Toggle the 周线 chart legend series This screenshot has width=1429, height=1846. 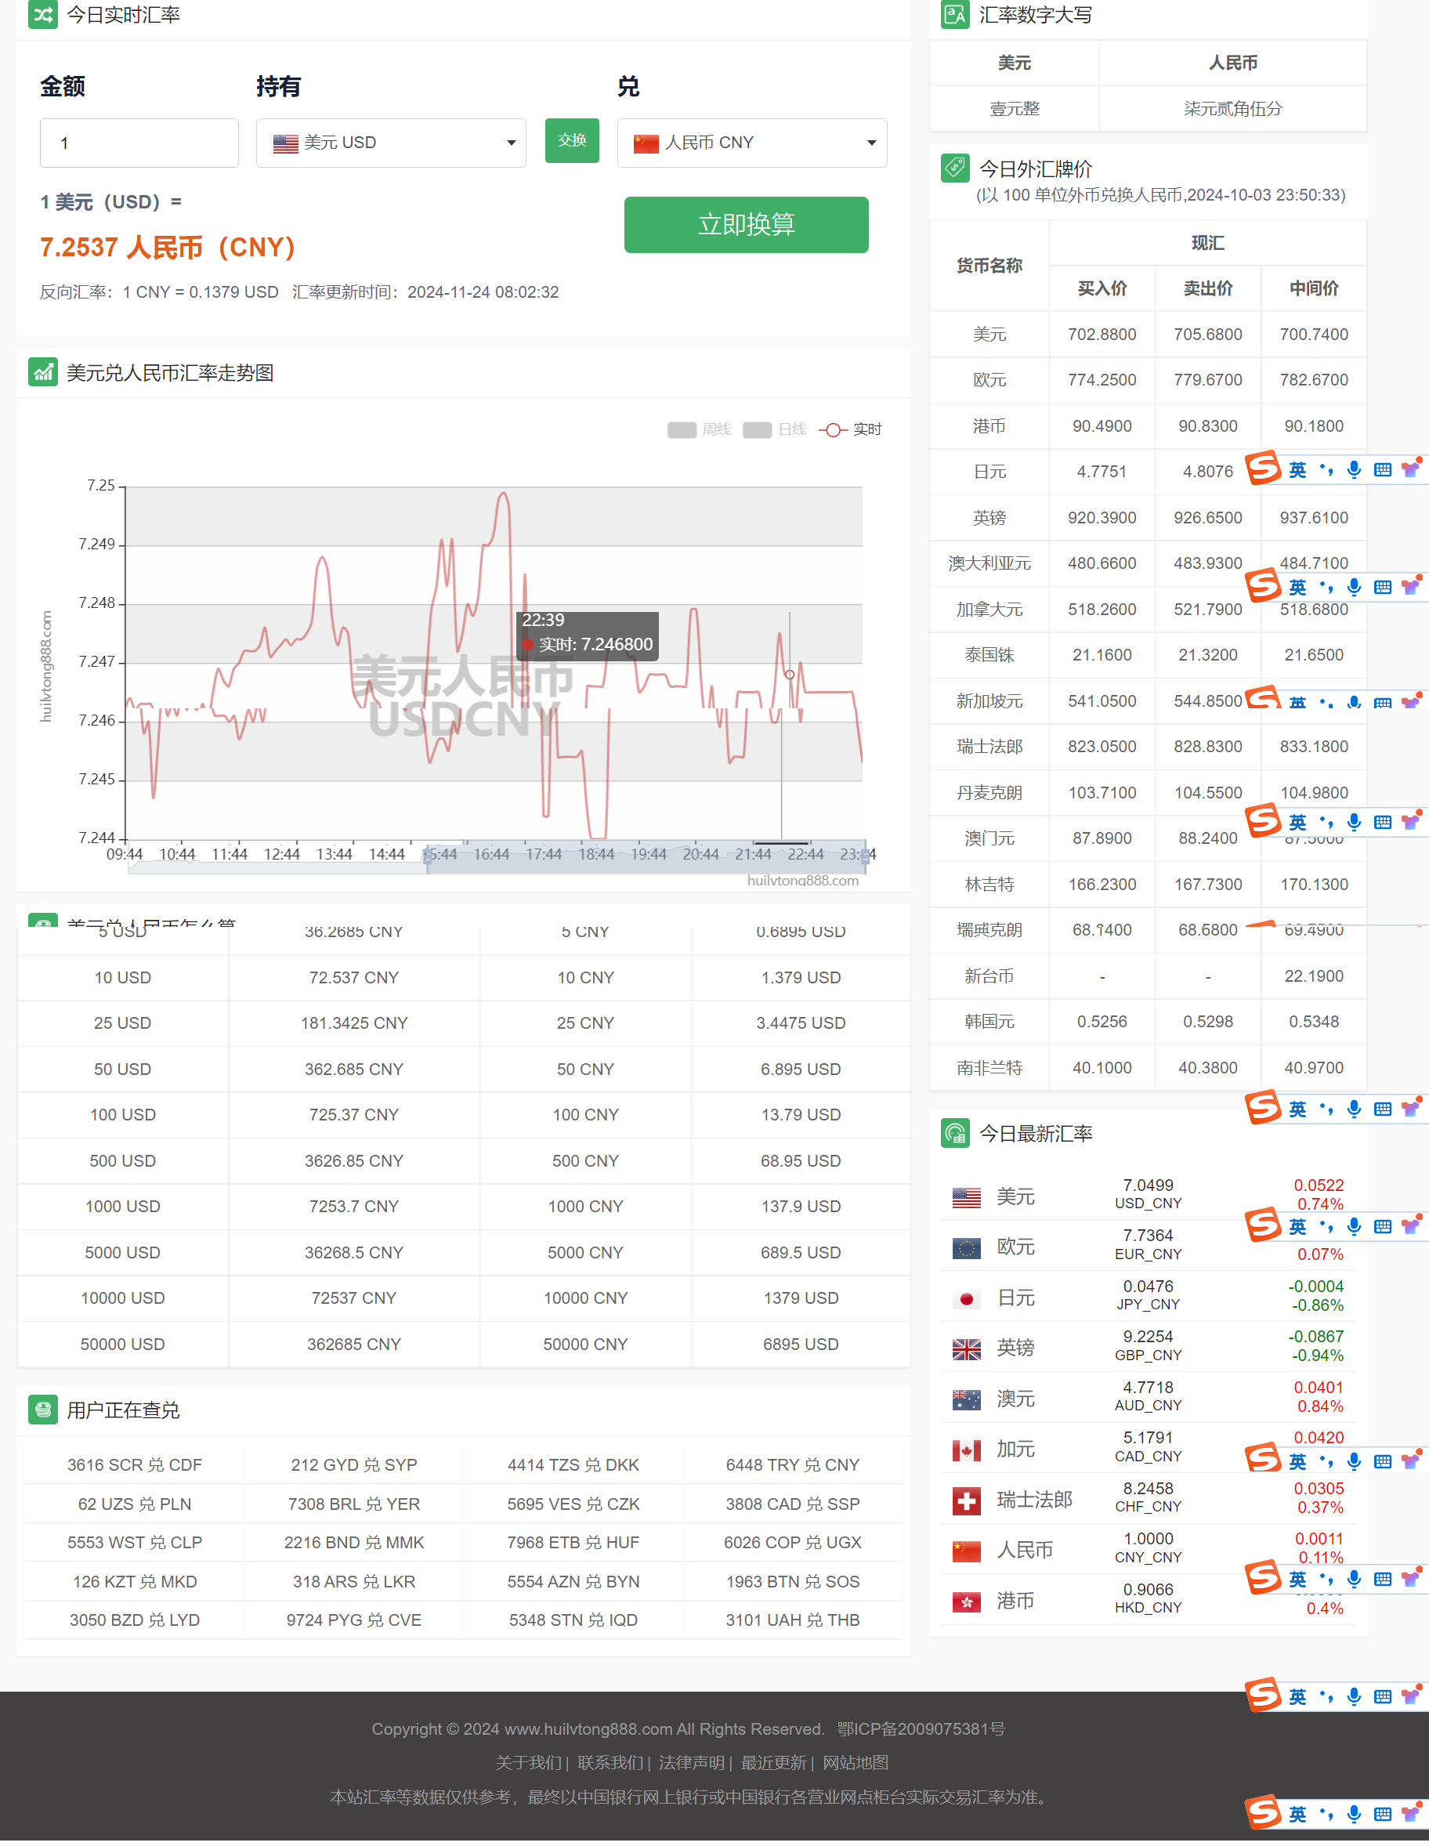click(699, 429)
